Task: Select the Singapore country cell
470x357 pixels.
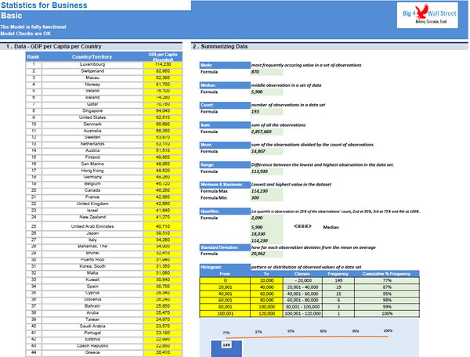Action: pyautogui.click(x=92, y=111)
